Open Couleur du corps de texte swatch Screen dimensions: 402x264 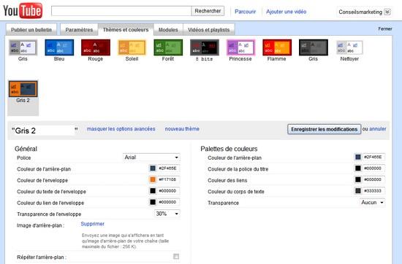358,191
